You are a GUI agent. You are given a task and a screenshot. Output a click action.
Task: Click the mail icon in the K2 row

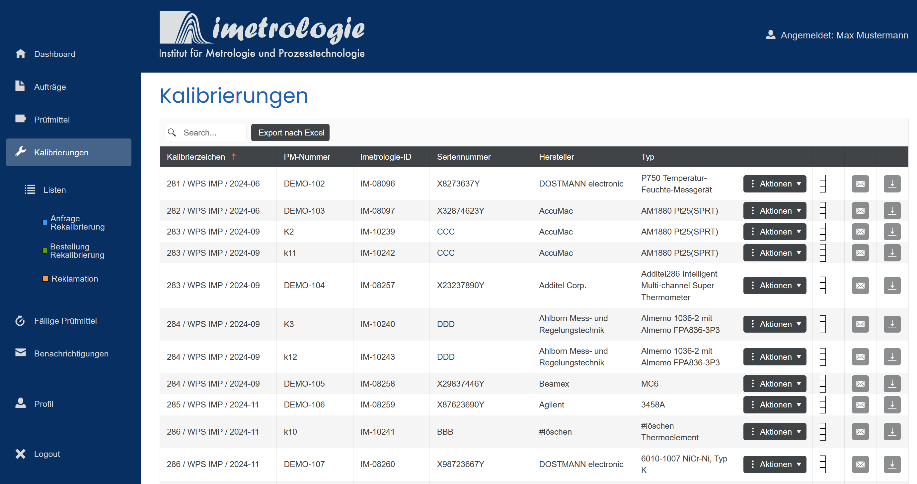coord(860,232)
